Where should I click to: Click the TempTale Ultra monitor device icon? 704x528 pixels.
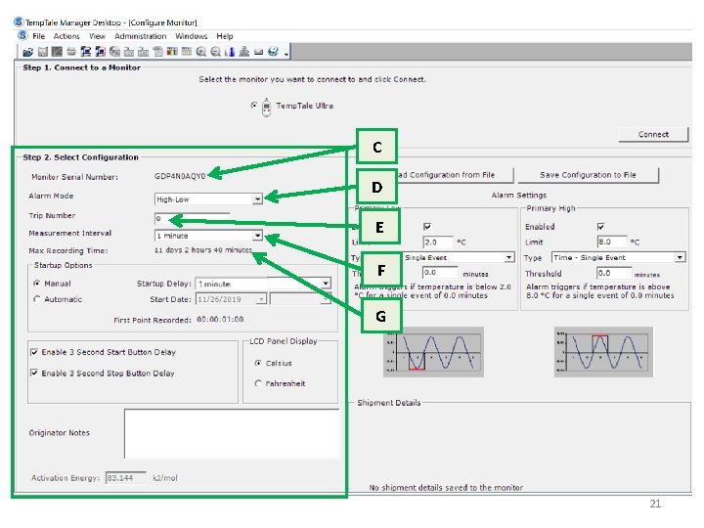tap(266, 107)
